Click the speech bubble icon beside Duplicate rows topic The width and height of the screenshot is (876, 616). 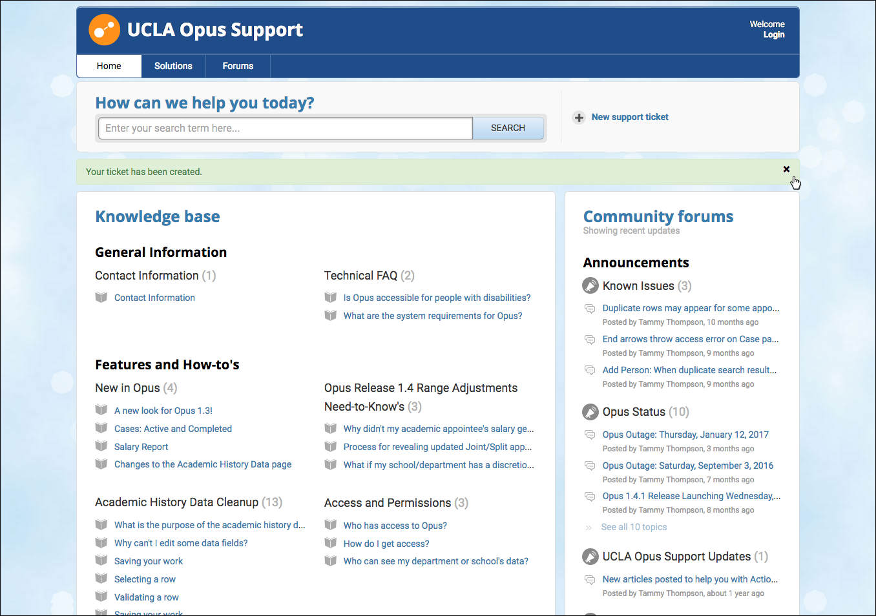[590, 309]
